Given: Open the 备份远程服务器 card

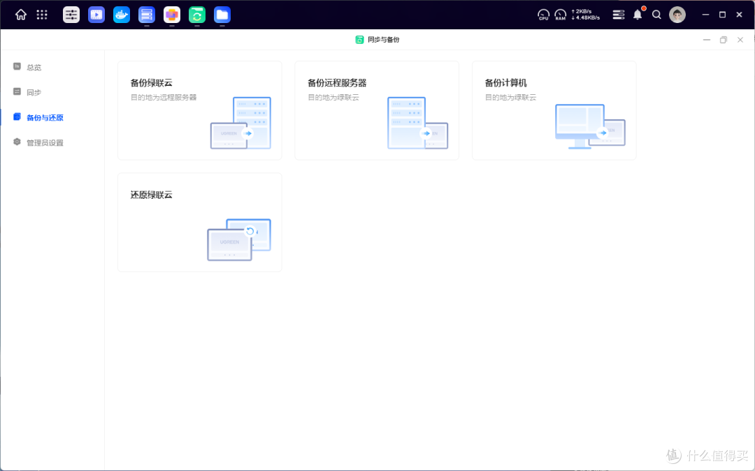Looking at the screenshot, I should coord(377,110).
